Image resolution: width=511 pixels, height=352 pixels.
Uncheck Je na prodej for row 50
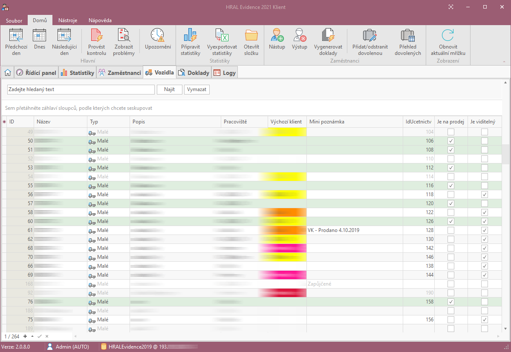tap(451, 141)
